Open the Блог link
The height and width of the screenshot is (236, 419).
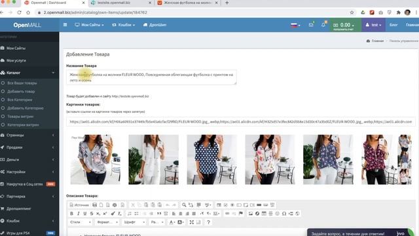[393, 25]
